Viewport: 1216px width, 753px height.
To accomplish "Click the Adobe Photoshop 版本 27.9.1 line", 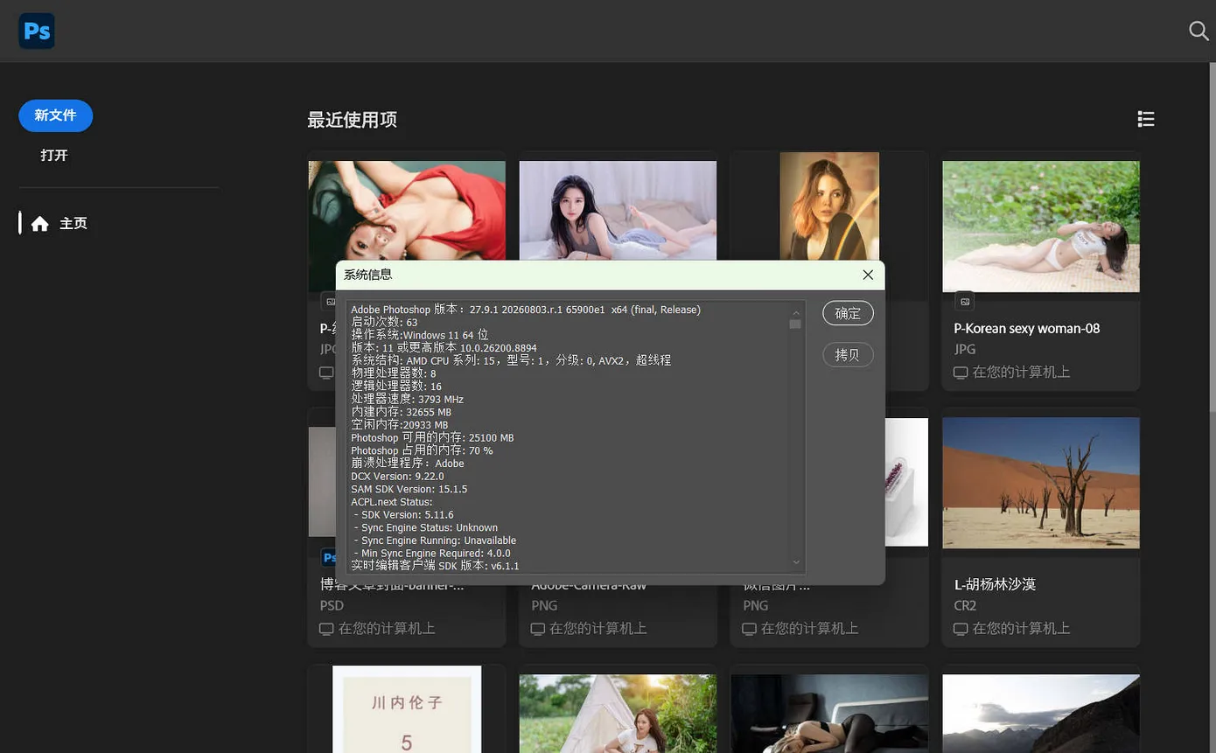I will click(526, 310).
